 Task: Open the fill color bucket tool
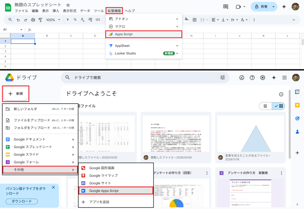point(186,19)
